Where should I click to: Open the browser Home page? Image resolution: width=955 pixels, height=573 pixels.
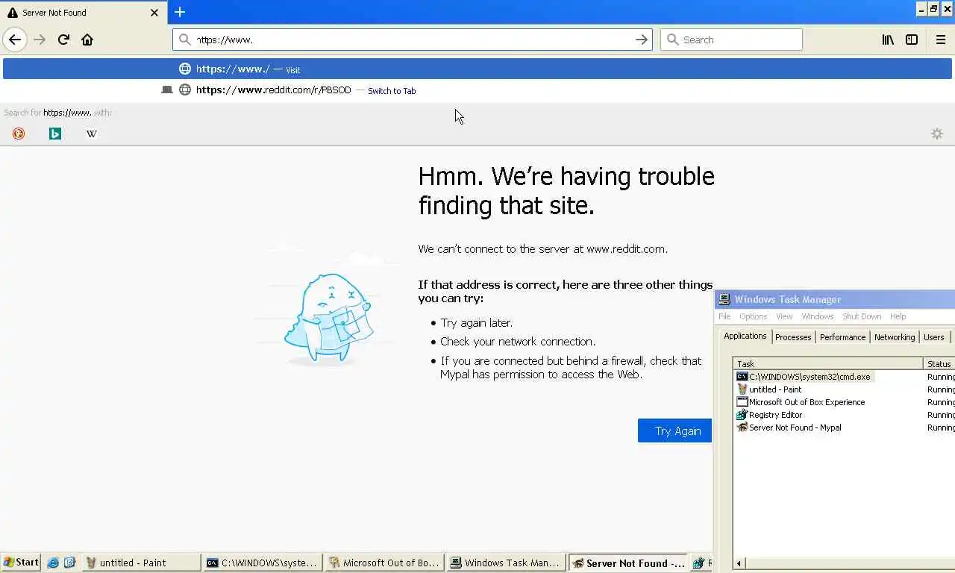point(87,40)
